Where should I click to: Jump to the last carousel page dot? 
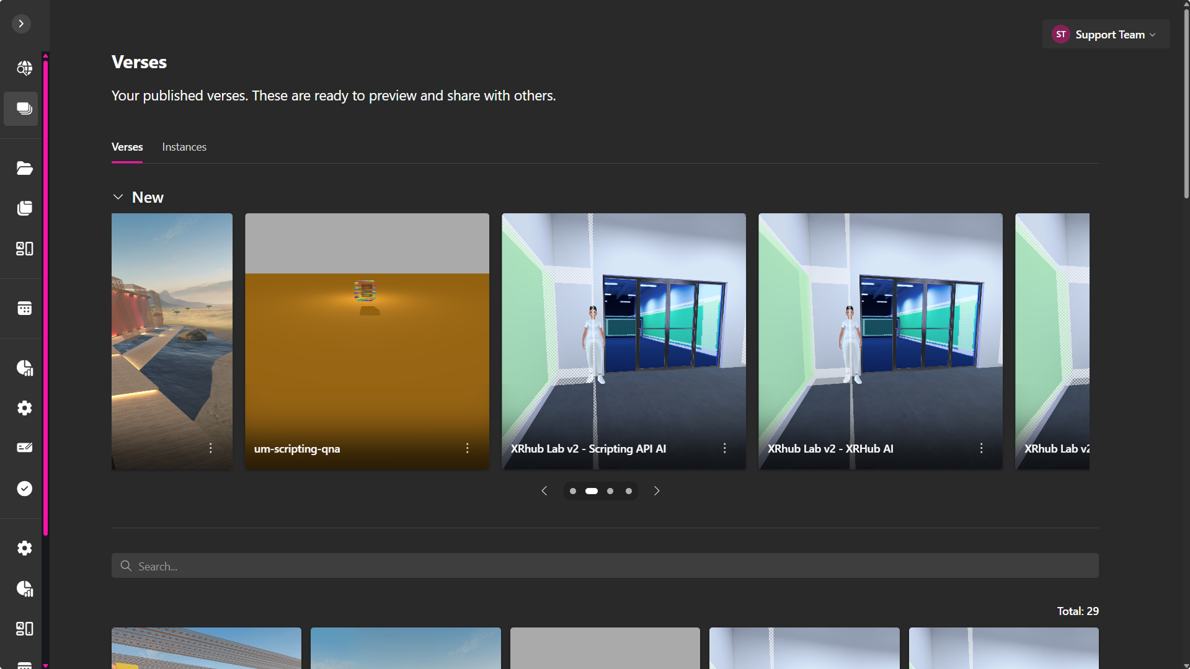click(x=629, y=491)
